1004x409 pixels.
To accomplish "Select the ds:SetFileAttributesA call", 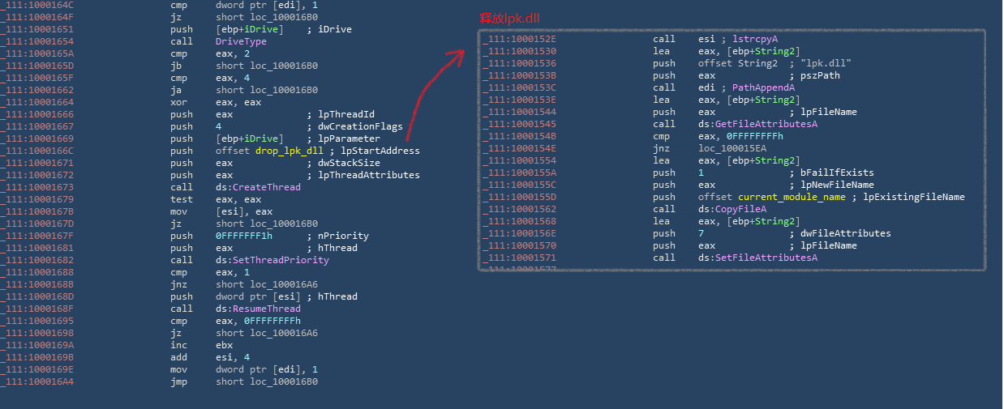I will click(757, 258).
